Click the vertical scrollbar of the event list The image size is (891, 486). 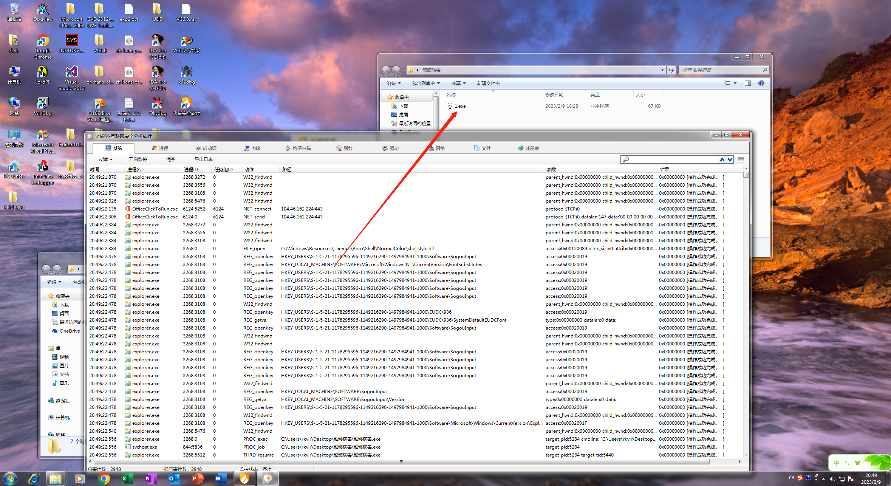click(x=746, y=312)
